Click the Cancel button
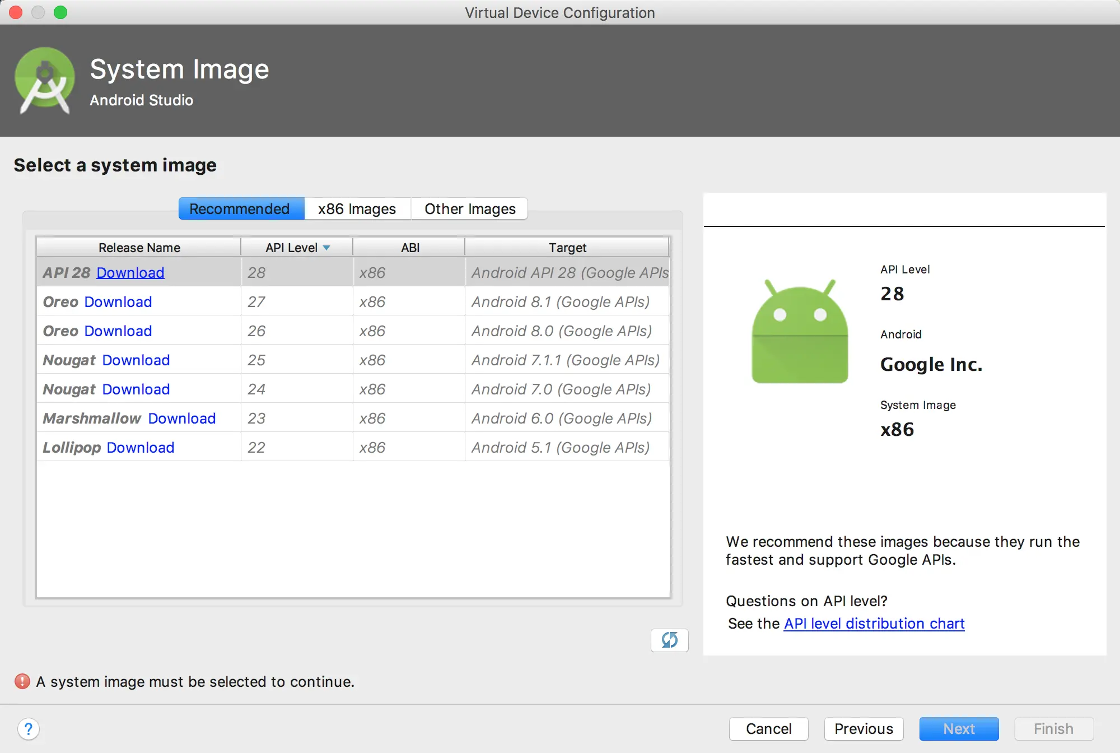 (x=768, y=728)
